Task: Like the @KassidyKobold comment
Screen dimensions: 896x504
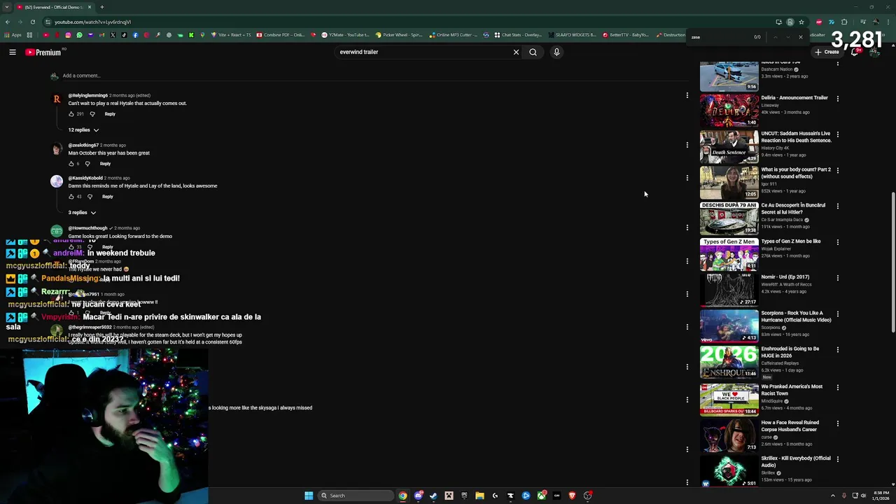Action: 71,197
